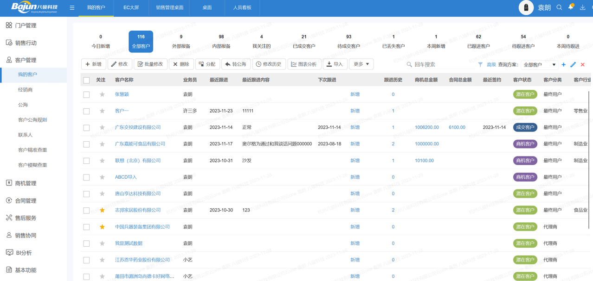Click the download icon in top bar
The width and height of the screenshot is (593, 281).
click(582, 7)
